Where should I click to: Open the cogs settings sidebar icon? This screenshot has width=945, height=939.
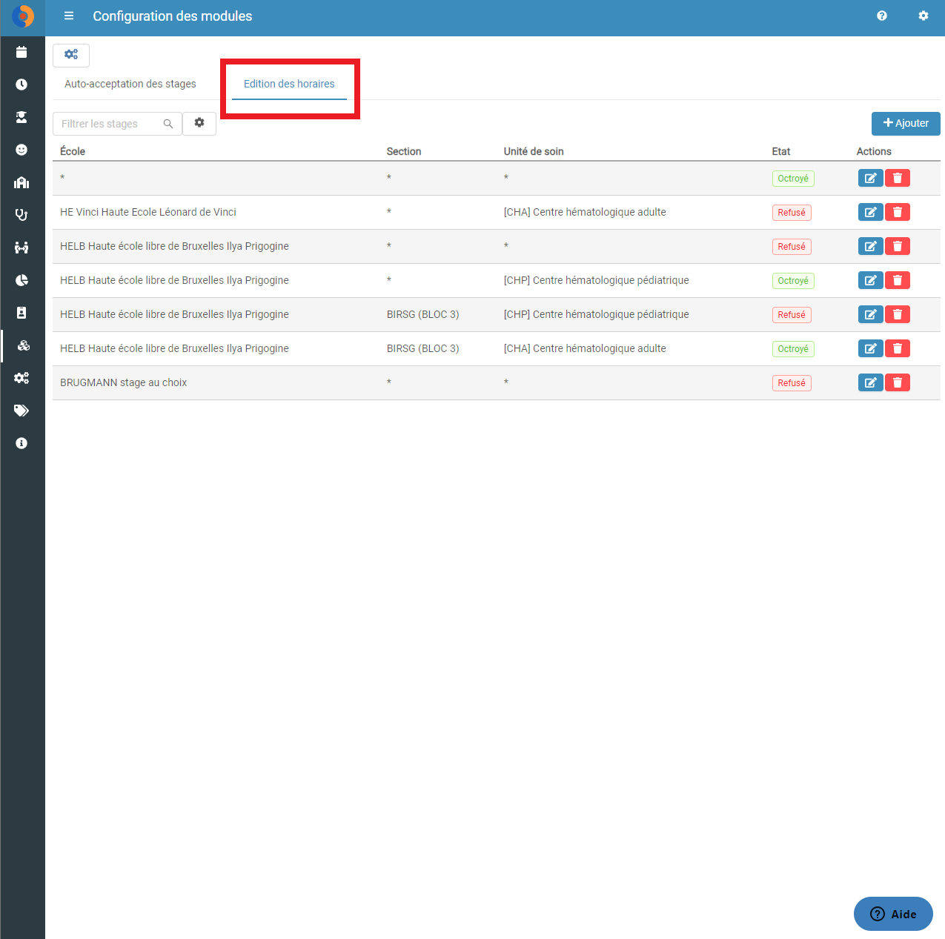click(x=21, y=378)
